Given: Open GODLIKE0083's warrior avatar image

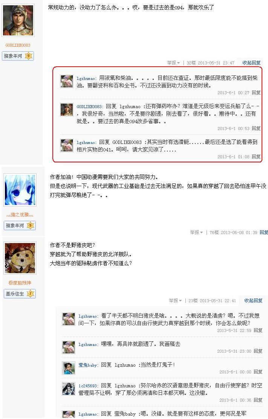Looking at the screenshot, I should click(18, 20).
